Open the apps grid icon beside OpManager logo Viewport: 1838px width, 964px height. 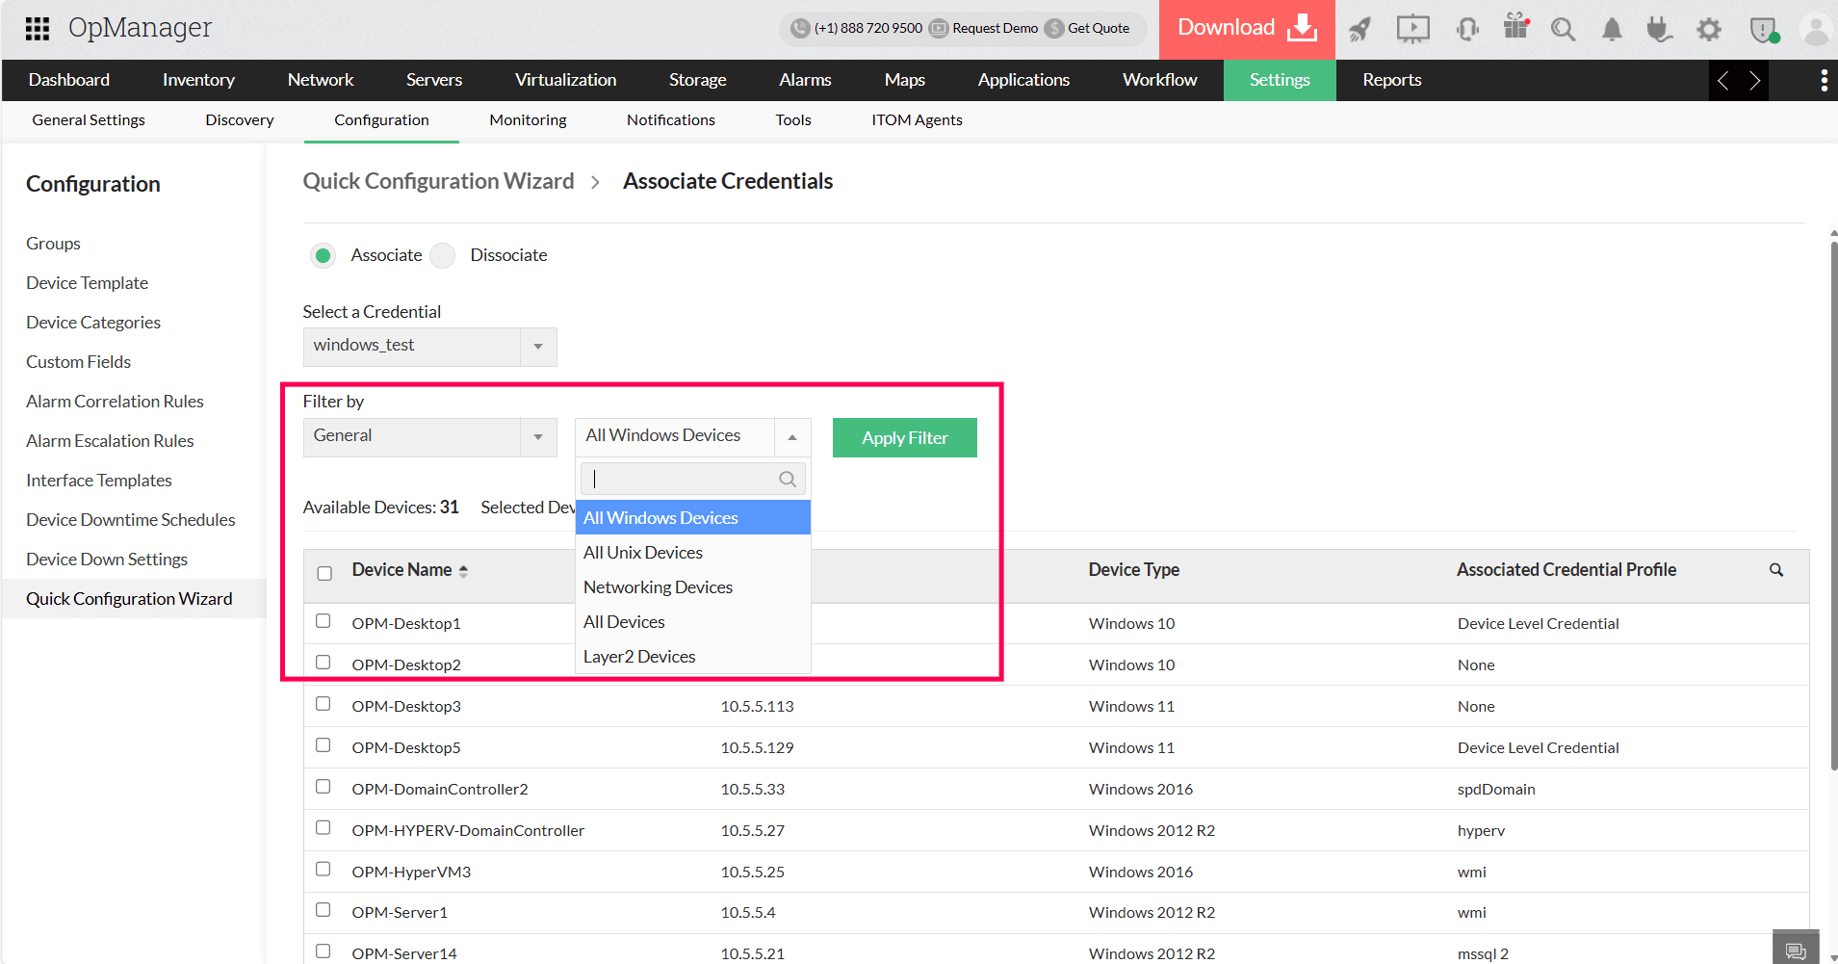[x=37, y=28]
